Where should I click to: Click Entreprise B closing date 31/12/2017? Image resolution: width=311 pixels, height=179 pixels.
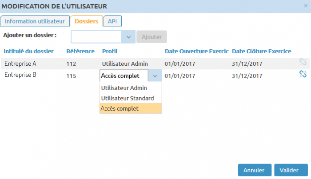click(247, 76)
